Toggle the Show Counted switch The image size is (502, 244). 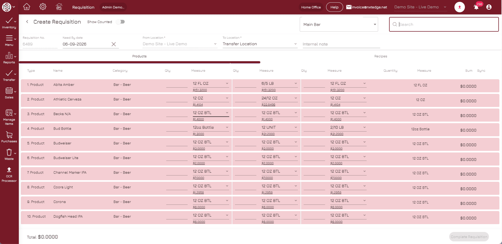click(121, 22)
